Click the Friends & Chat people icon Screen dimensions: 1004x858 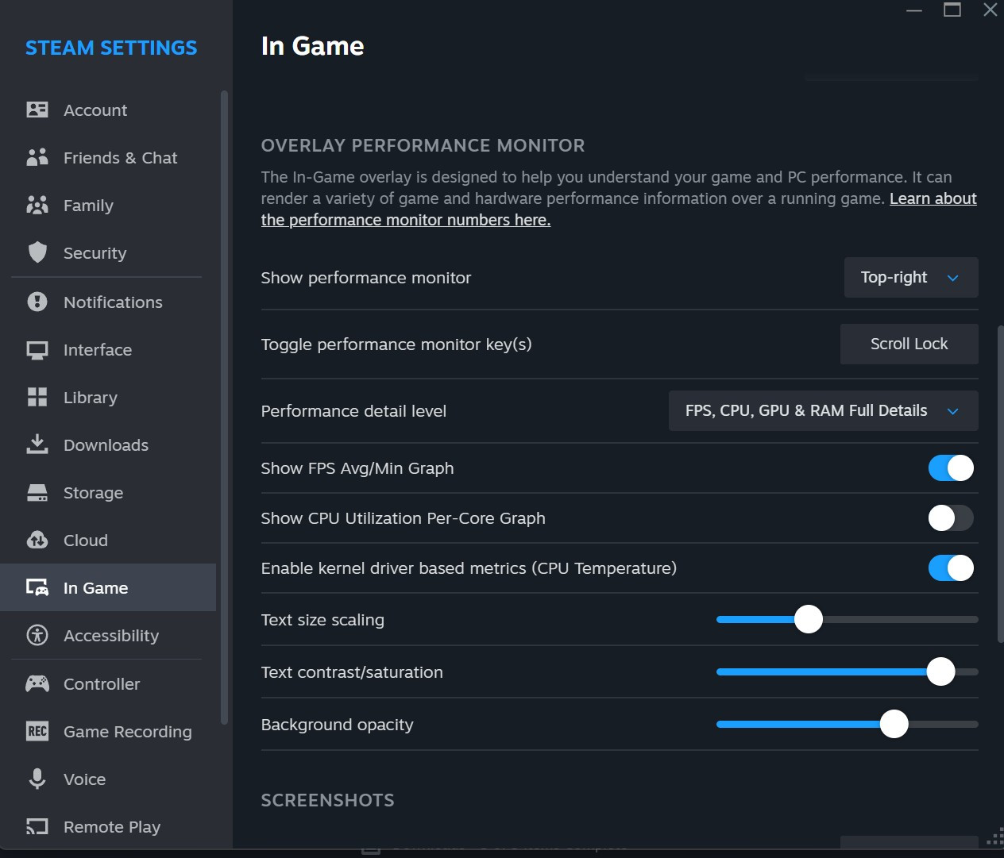(x=37, y=157)
